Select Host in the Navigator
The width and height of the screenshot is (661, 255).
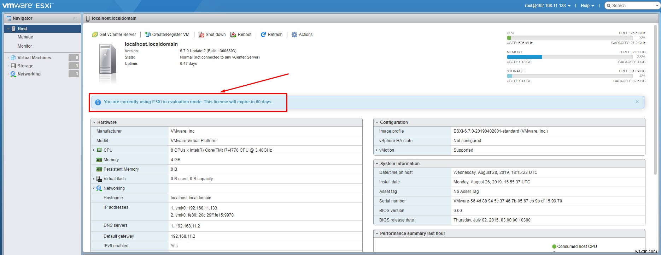(42, 29)
